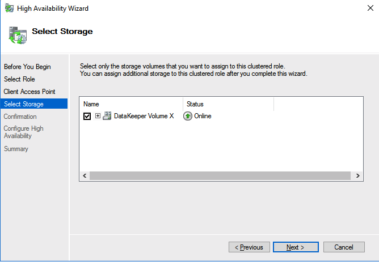Cancel the High Availability Wizard
The width and height of the screenshot is (379, 262).
tap(344, 247)
